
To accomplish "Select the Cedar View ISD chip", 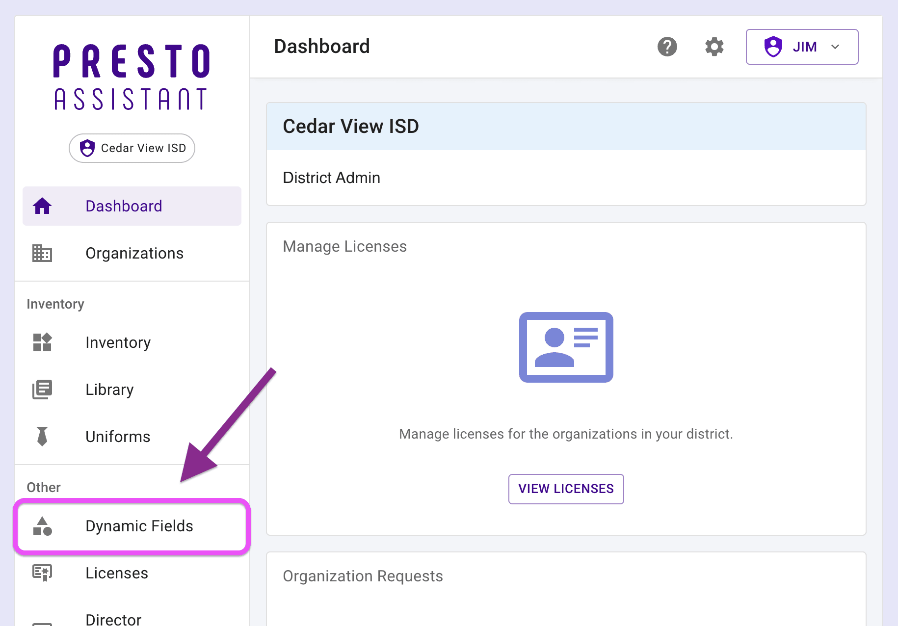I will point(132,148).
